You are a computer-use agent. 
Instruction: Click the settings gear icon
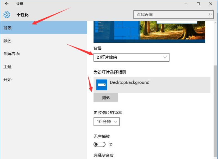pyautogui.click(x=7, y=15)
